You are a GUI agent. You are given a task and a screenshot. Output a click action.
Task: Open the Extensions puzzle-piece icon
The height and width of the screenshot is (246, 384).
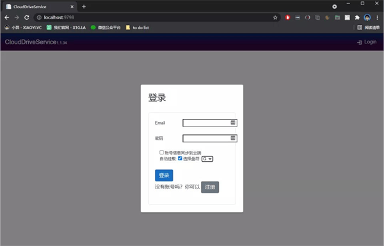[357, 17]
